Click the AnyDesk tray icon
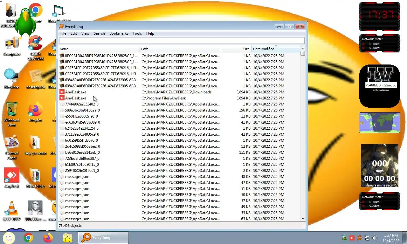 352,238
